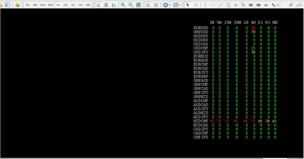Image resolution: width=304 pixels, height=159 pixels.
Task: Switch to the M15 timeframe
Action: [x=43, y=5]
